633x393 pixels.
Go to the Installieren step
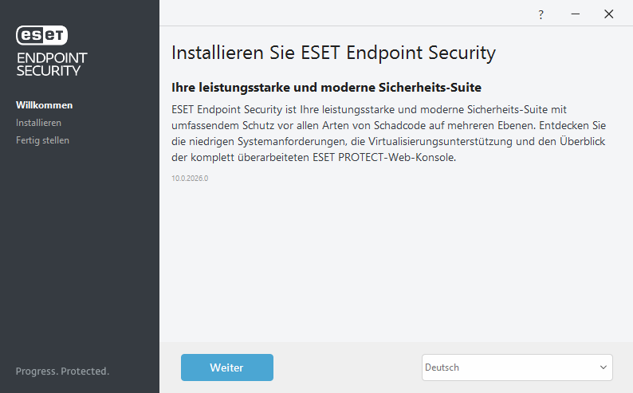[38, 123]
